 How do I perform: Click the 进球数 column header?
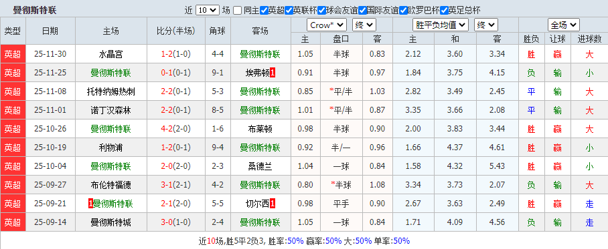pos(589,39)
